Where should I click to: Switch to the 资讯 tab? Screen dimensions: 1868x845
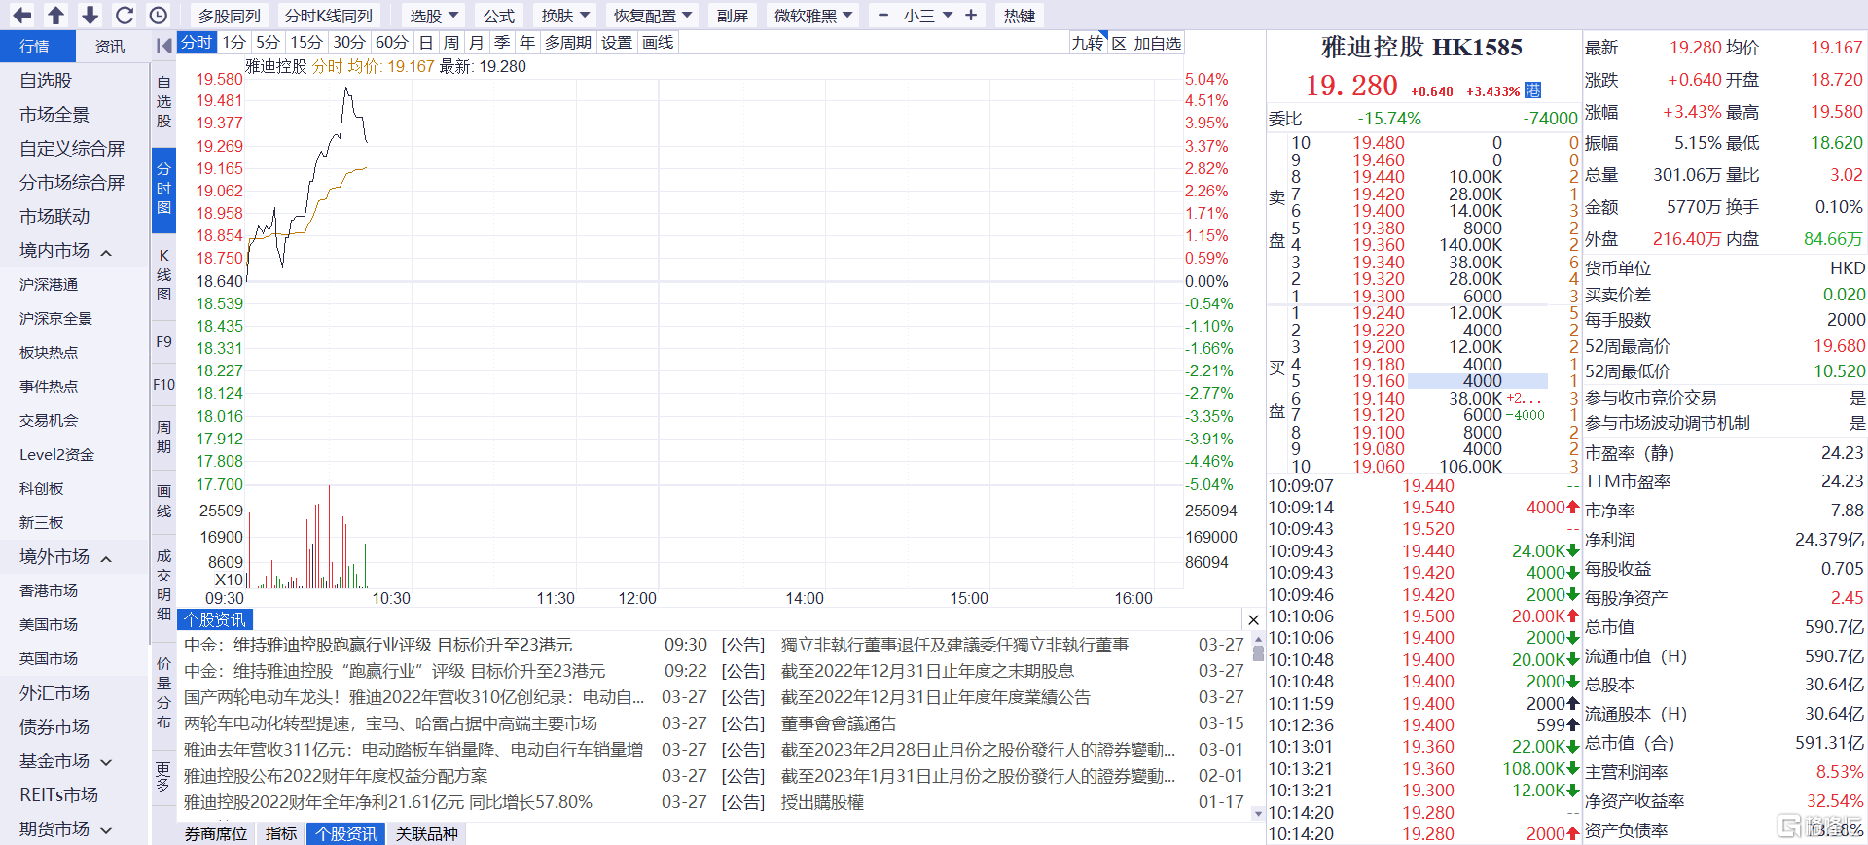click(110, 46)
